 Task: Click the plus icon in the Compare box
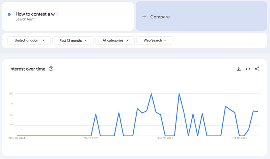[x=144, y=17]
